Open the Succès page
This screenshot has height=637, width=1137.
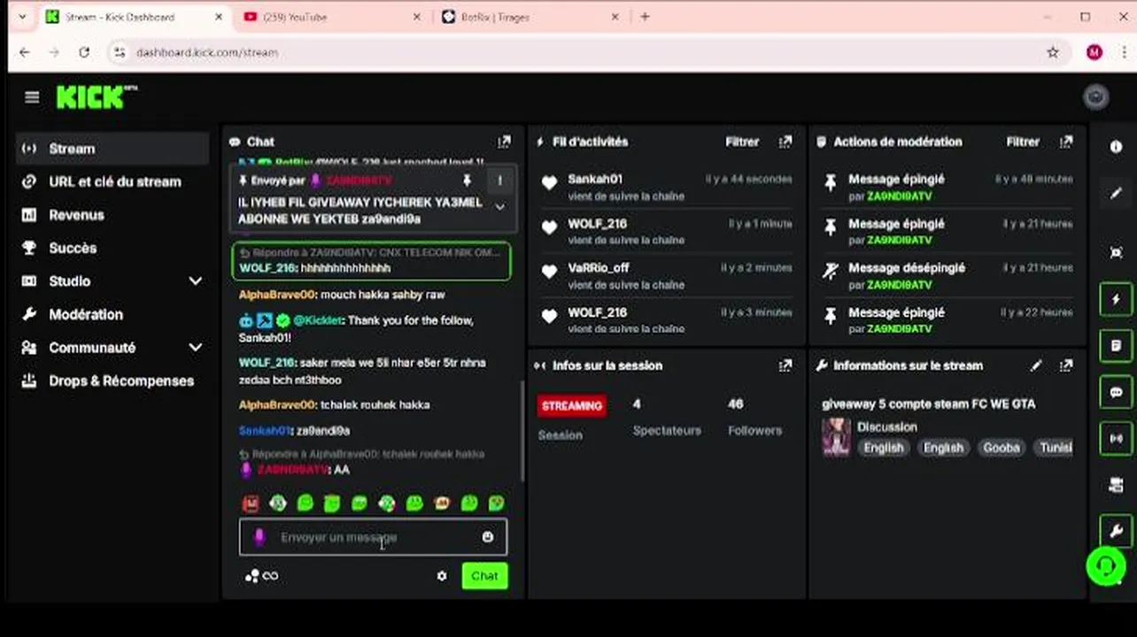(x=112, y=248)
